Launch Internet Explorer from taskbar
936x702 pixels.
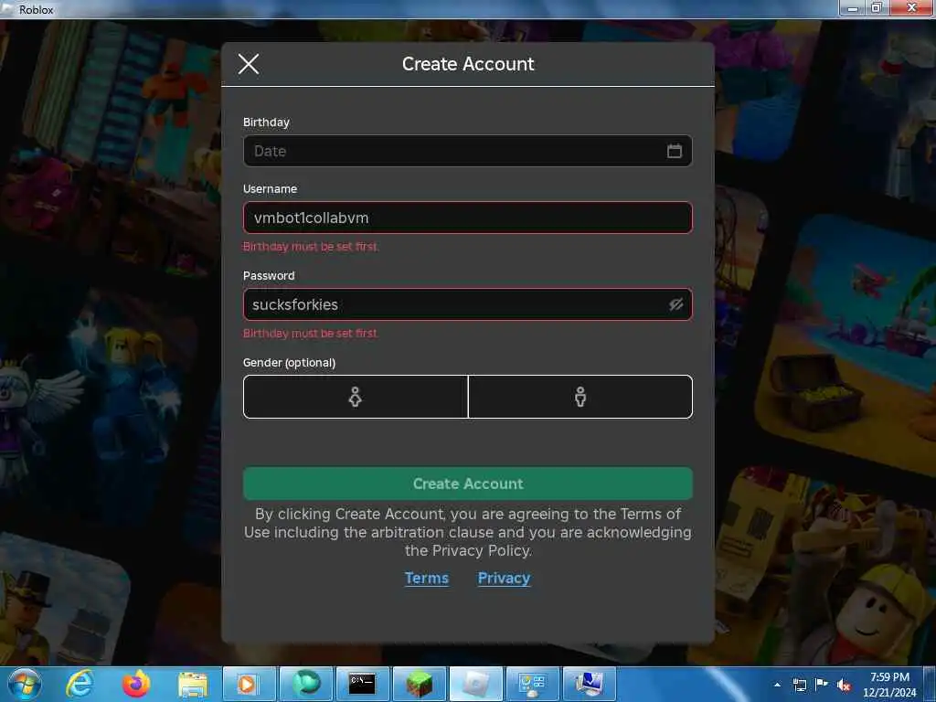pyautogui.click(x=80, y=684)
